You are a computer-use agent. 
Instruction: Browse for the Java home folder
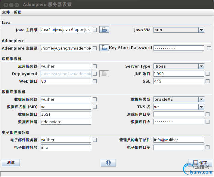104,29
